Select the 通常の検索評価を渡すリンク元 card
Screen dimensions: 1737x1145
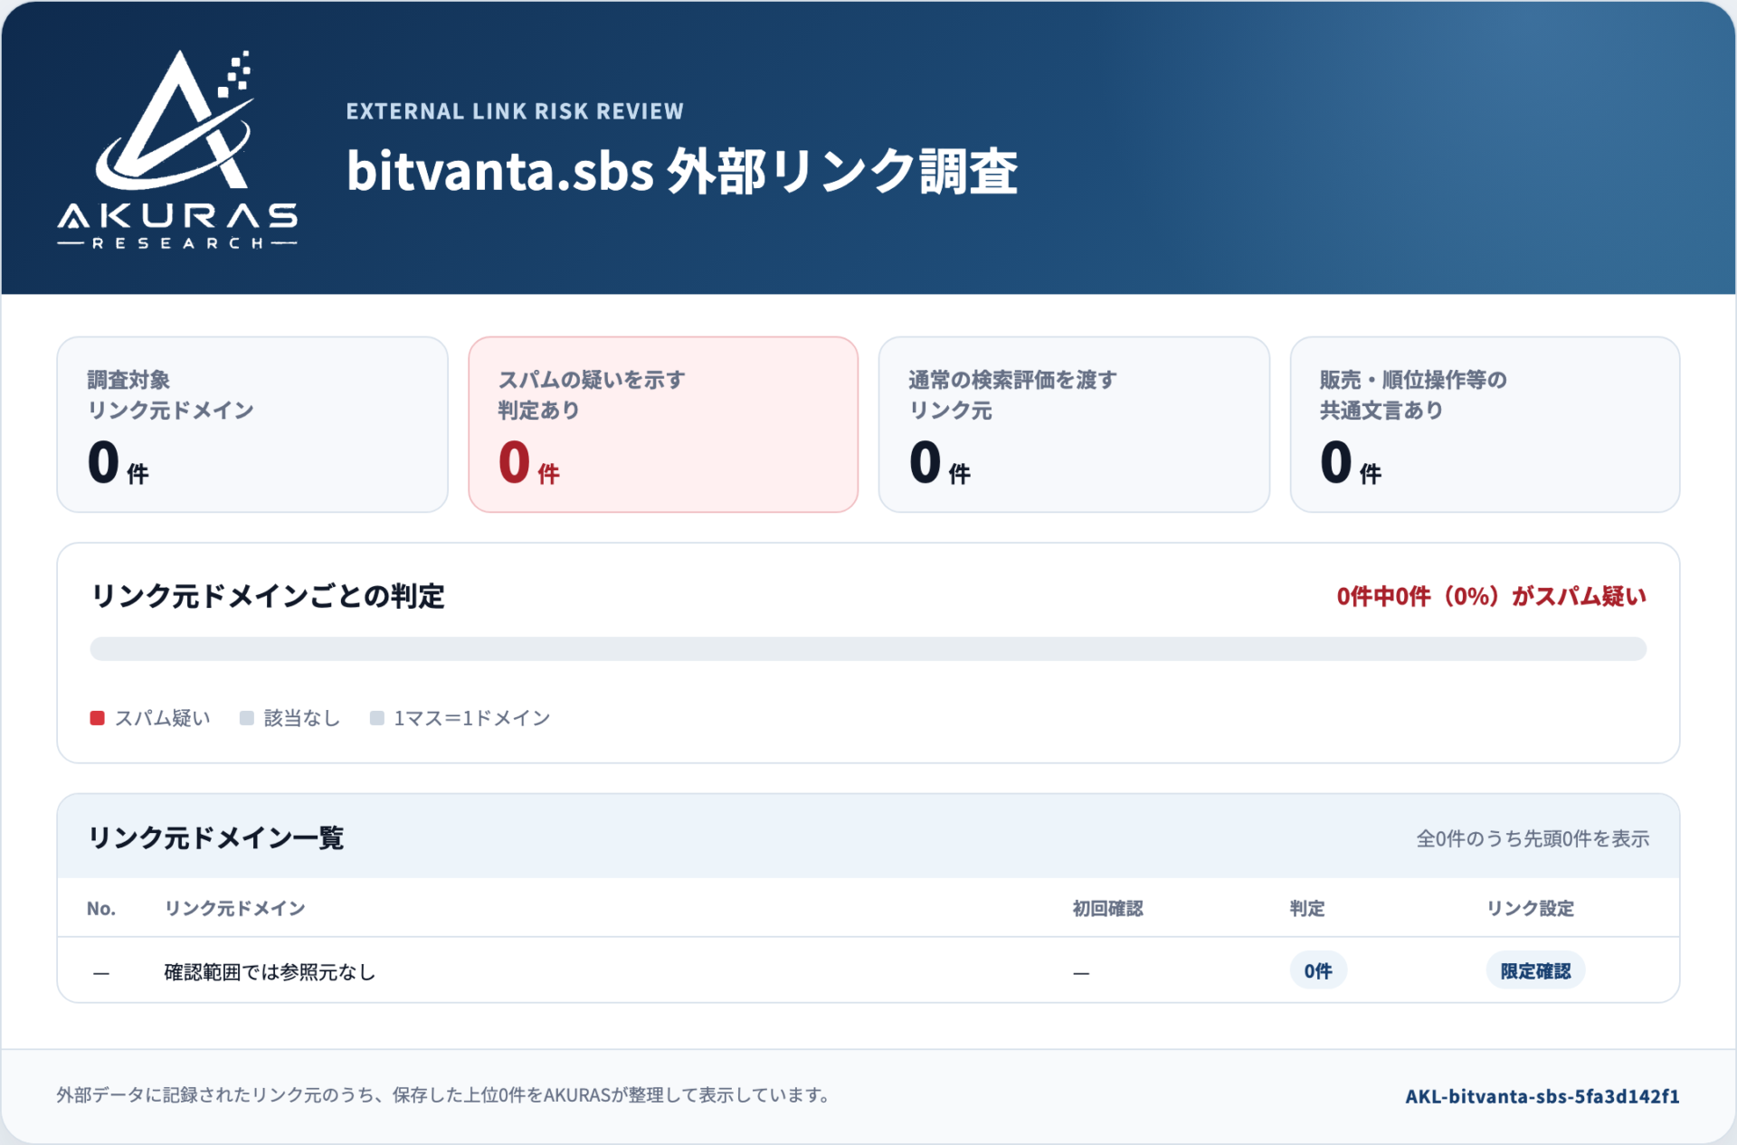1074,424
